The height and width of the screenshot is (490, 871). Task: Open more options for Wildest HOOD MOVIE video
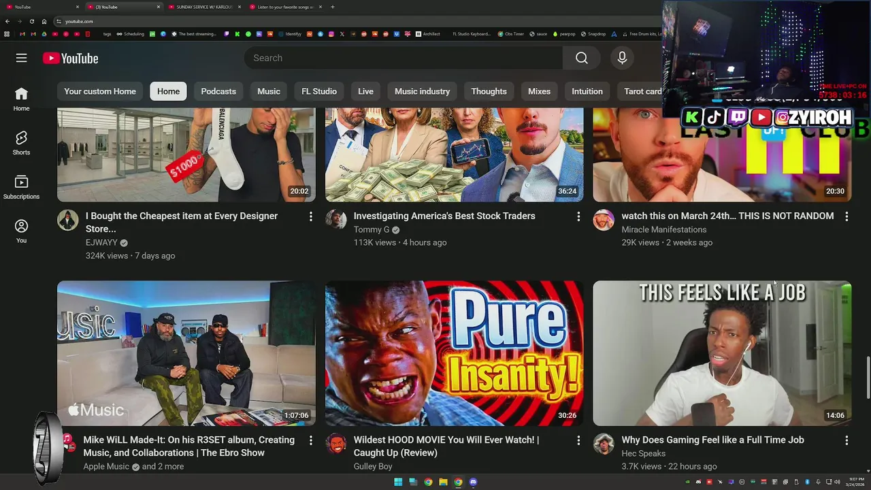click(x=578, y=440)
